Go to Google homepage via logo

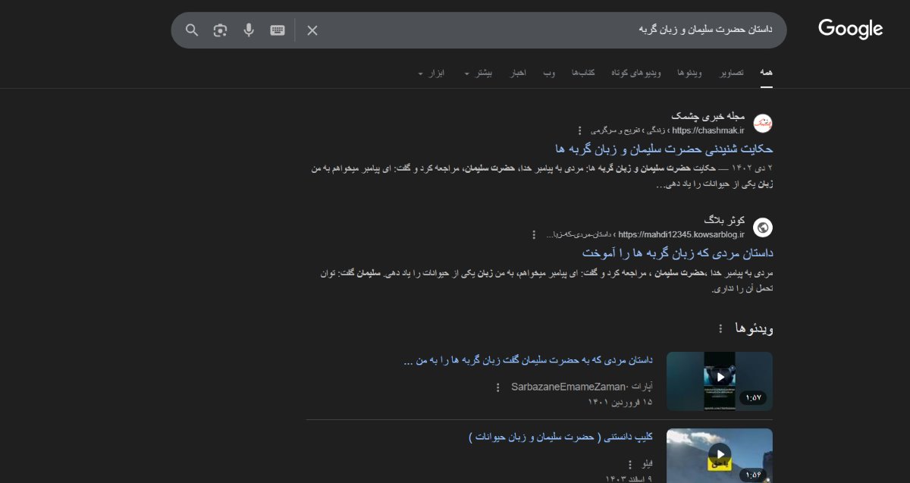(850, 29)
